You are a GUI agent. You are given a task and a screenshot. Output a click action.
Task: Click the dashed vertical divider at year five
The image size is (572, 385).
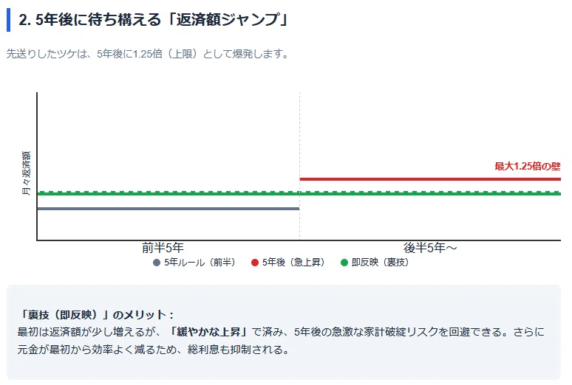(x=300, y=166)
